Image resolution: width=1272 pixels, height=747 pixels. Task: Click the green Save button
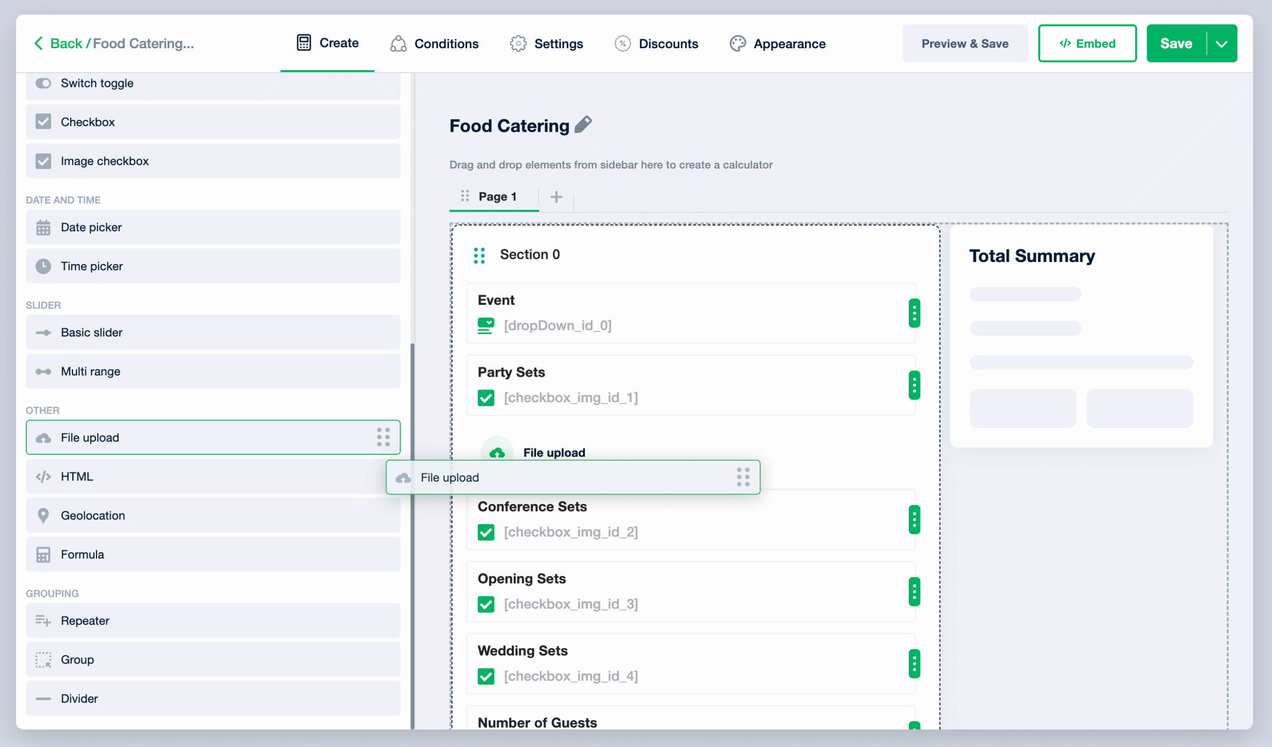[1176, 44]
